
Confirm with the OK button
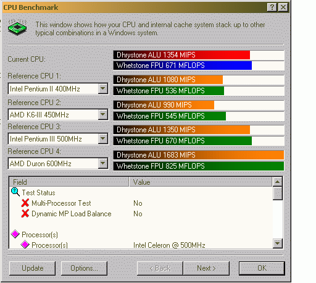262,268
